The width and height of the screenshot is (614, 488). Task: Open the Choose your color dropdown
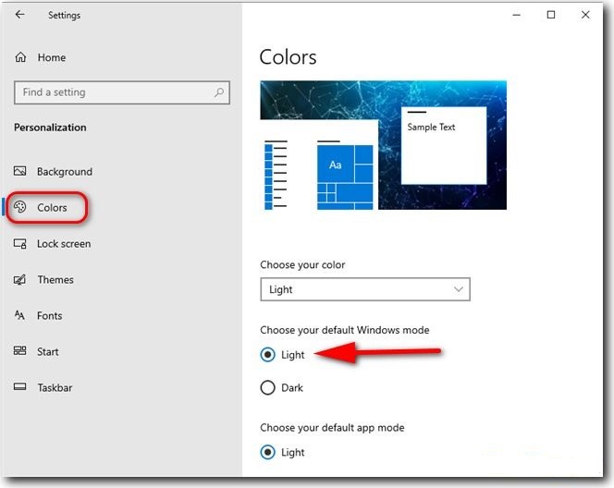point(365,289)
